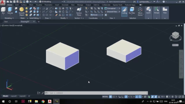Viewport: 185px width, 104px height.
Task: Click the Smooth Object mesh tool
Action: click(22, 12)
